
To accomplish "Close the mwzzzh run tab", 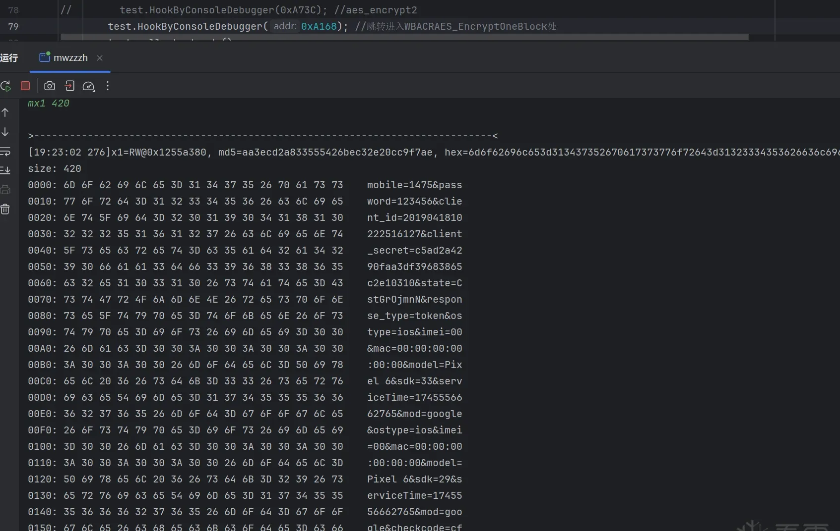I will tap(100, 58).
